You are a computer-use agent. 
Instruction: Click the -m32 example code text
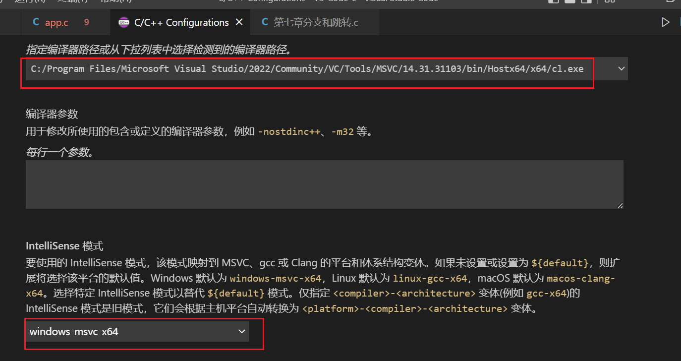342,132
